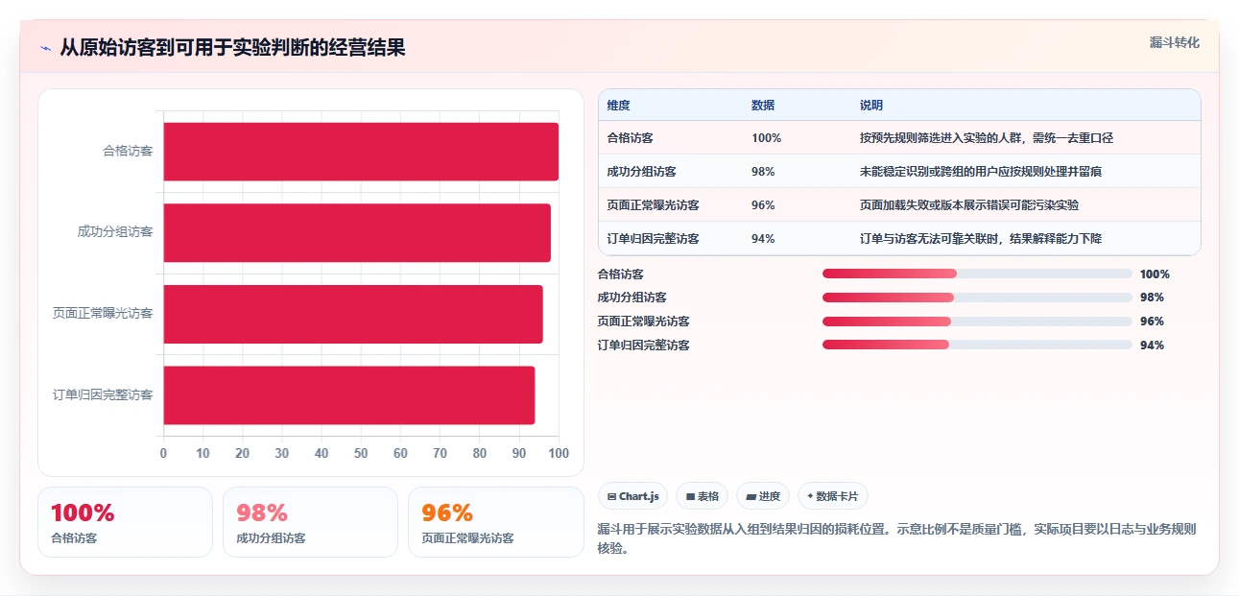Click the 页面正常曝光访客 label in progress list
The image size is (1239, 596).
point(643,322)
